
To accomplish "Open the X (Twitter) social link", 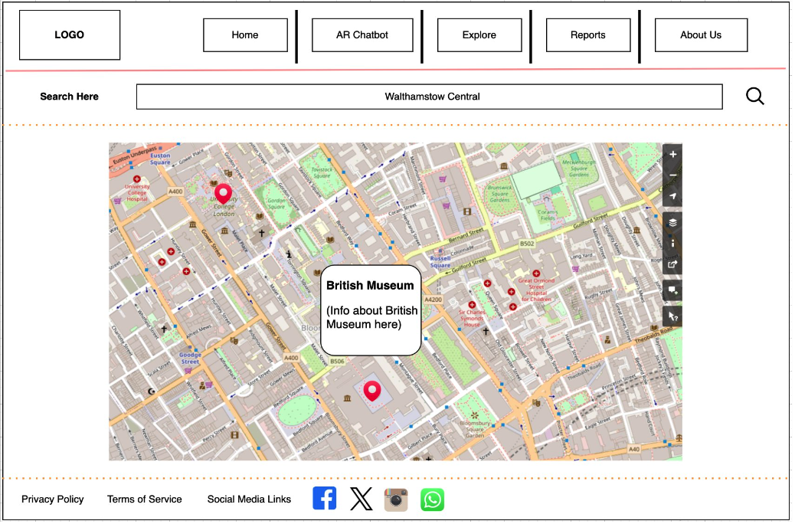I will pyautogui.click(x=361, y=499).
